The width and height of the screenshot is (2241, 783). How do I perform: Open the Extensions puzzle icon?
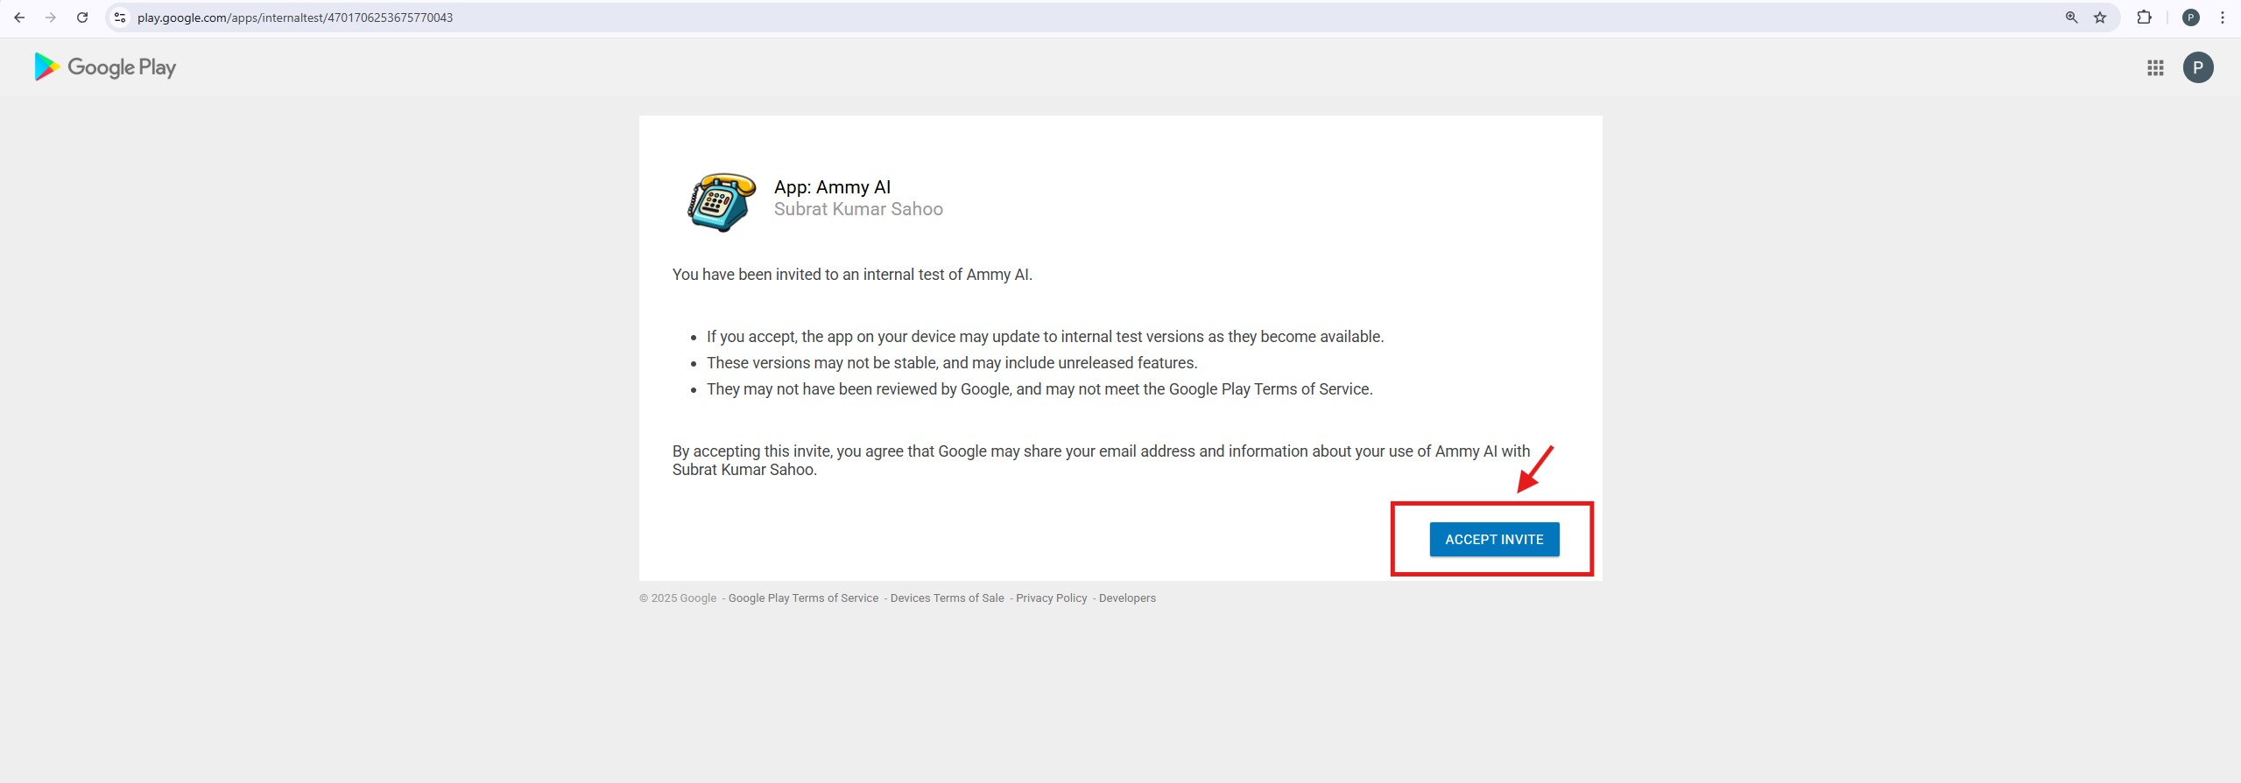pyautogui.click(x=2145, y=17)
